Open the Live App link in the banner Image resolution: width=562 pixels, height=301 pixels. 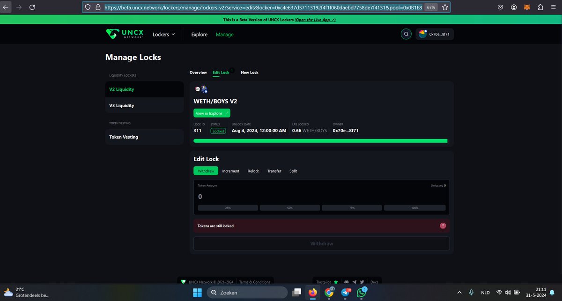(x=315, y=20)
